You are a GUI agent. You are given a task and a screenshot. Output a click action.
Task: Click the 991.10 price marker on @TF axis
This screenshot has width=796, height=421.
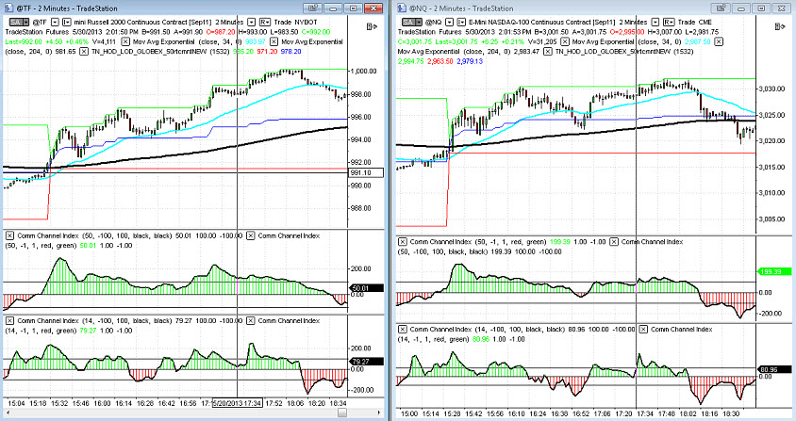[365, 173]
